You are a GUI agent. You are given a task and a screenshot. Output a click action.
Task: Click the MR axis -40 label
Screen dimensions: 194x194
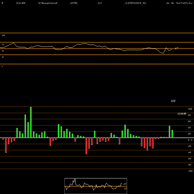click(x=189, y=152)
